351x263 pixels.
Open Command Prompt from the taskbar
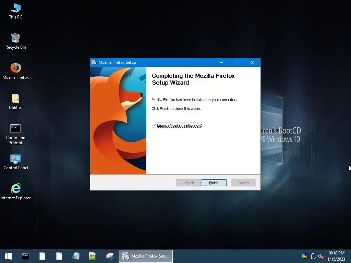pos(25,256)
